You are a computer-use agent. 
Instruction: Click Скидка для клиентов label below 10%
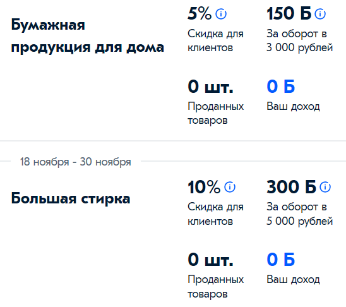[215, 214]
